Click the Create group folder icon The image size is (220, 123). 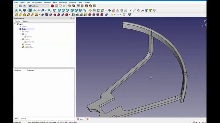[95, 10]
